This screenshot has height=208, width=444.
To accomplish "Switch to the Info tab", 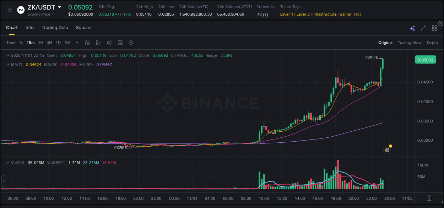I will coord(29,28).
